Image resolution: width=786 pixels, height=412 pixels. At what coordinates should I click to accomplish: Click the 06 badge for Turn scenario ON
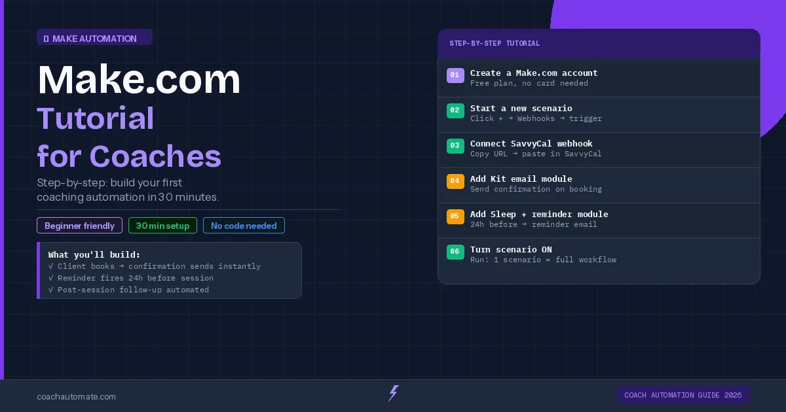tap(455, 252)
